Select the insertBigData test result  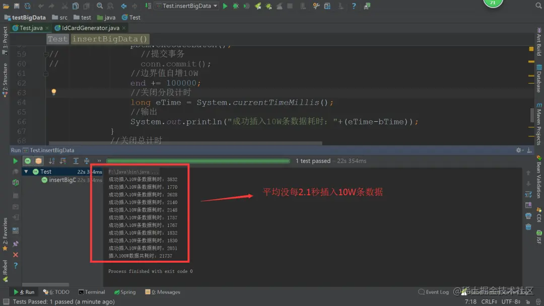tap(62, 180)
